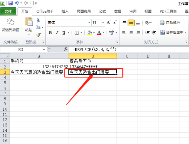Select column A header

39,56
